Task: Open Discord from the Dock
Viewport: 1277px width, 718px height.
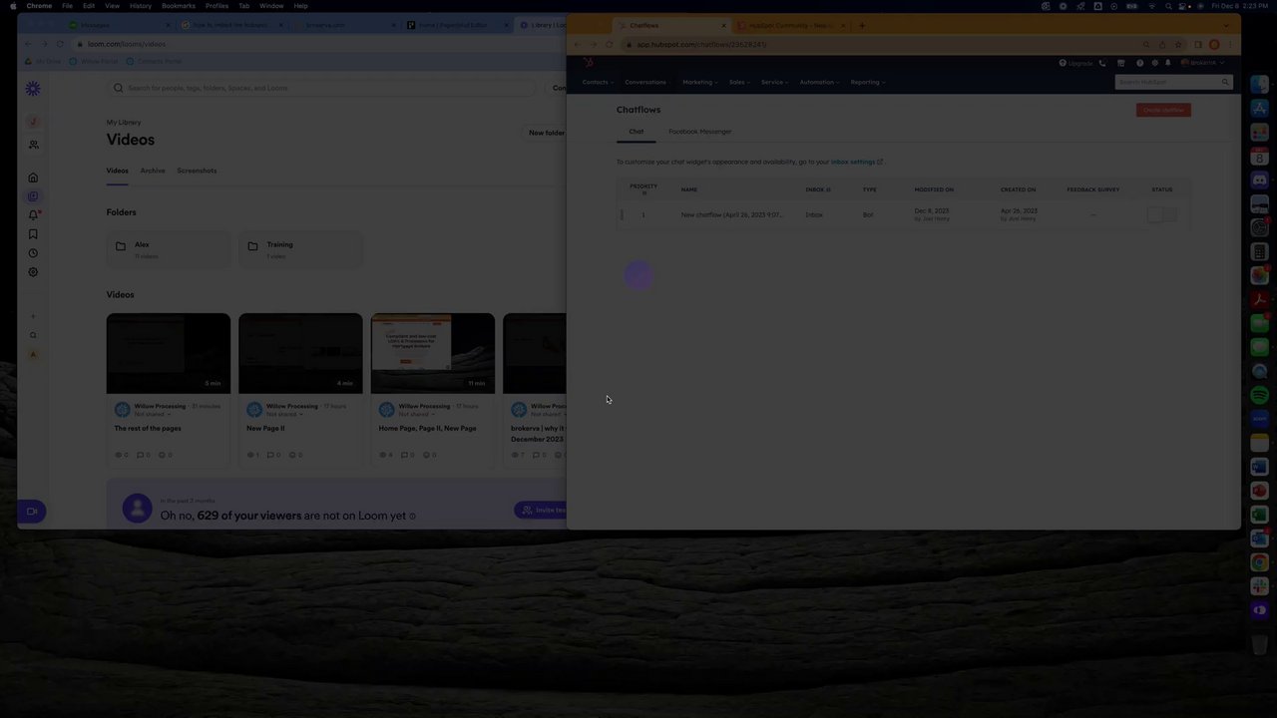Action: (1260, 180)
